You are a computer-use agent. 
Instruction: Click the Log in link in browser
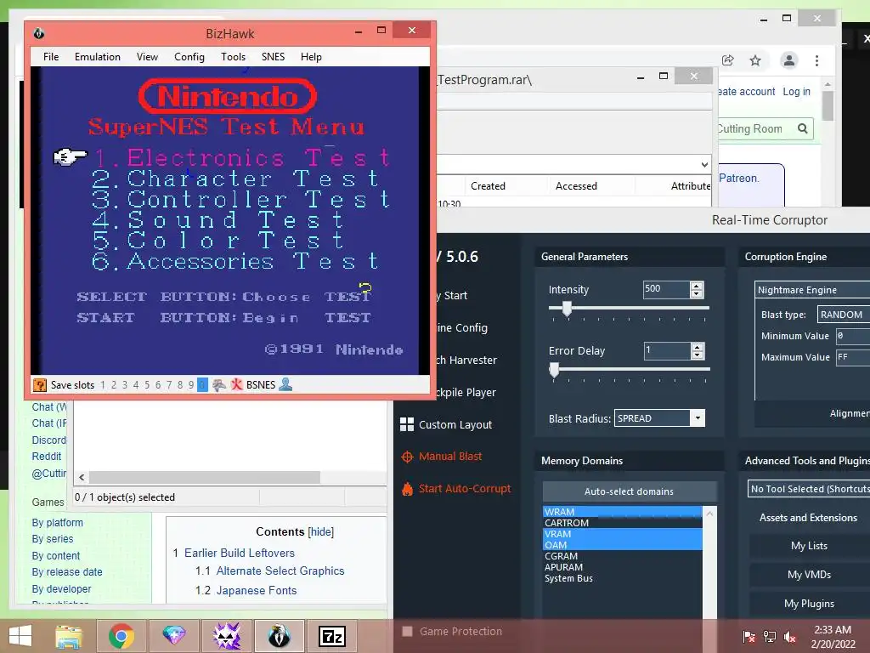pyautogui.click(x=796, y=92)
